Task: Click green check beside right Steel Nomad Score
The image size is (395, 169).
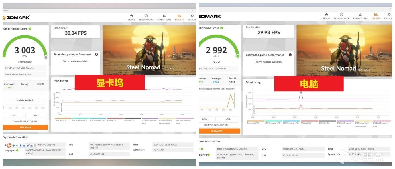Action: 221,28
